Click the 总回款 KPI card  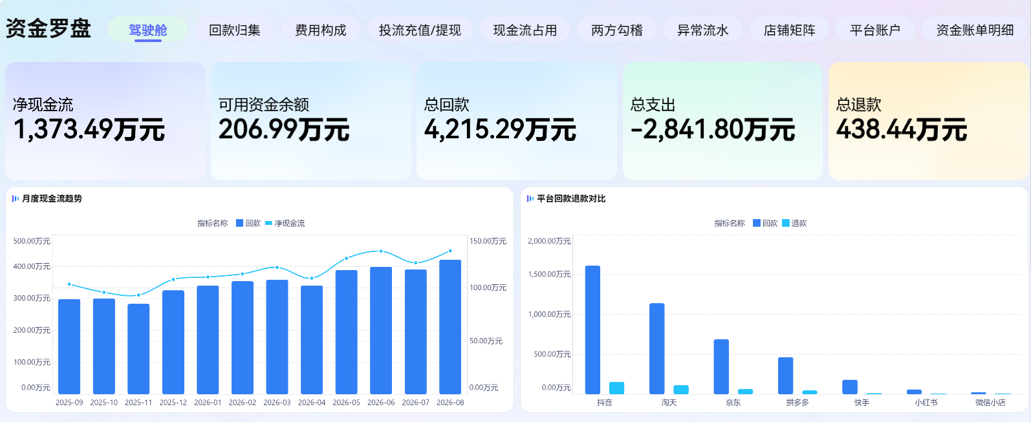517,121
